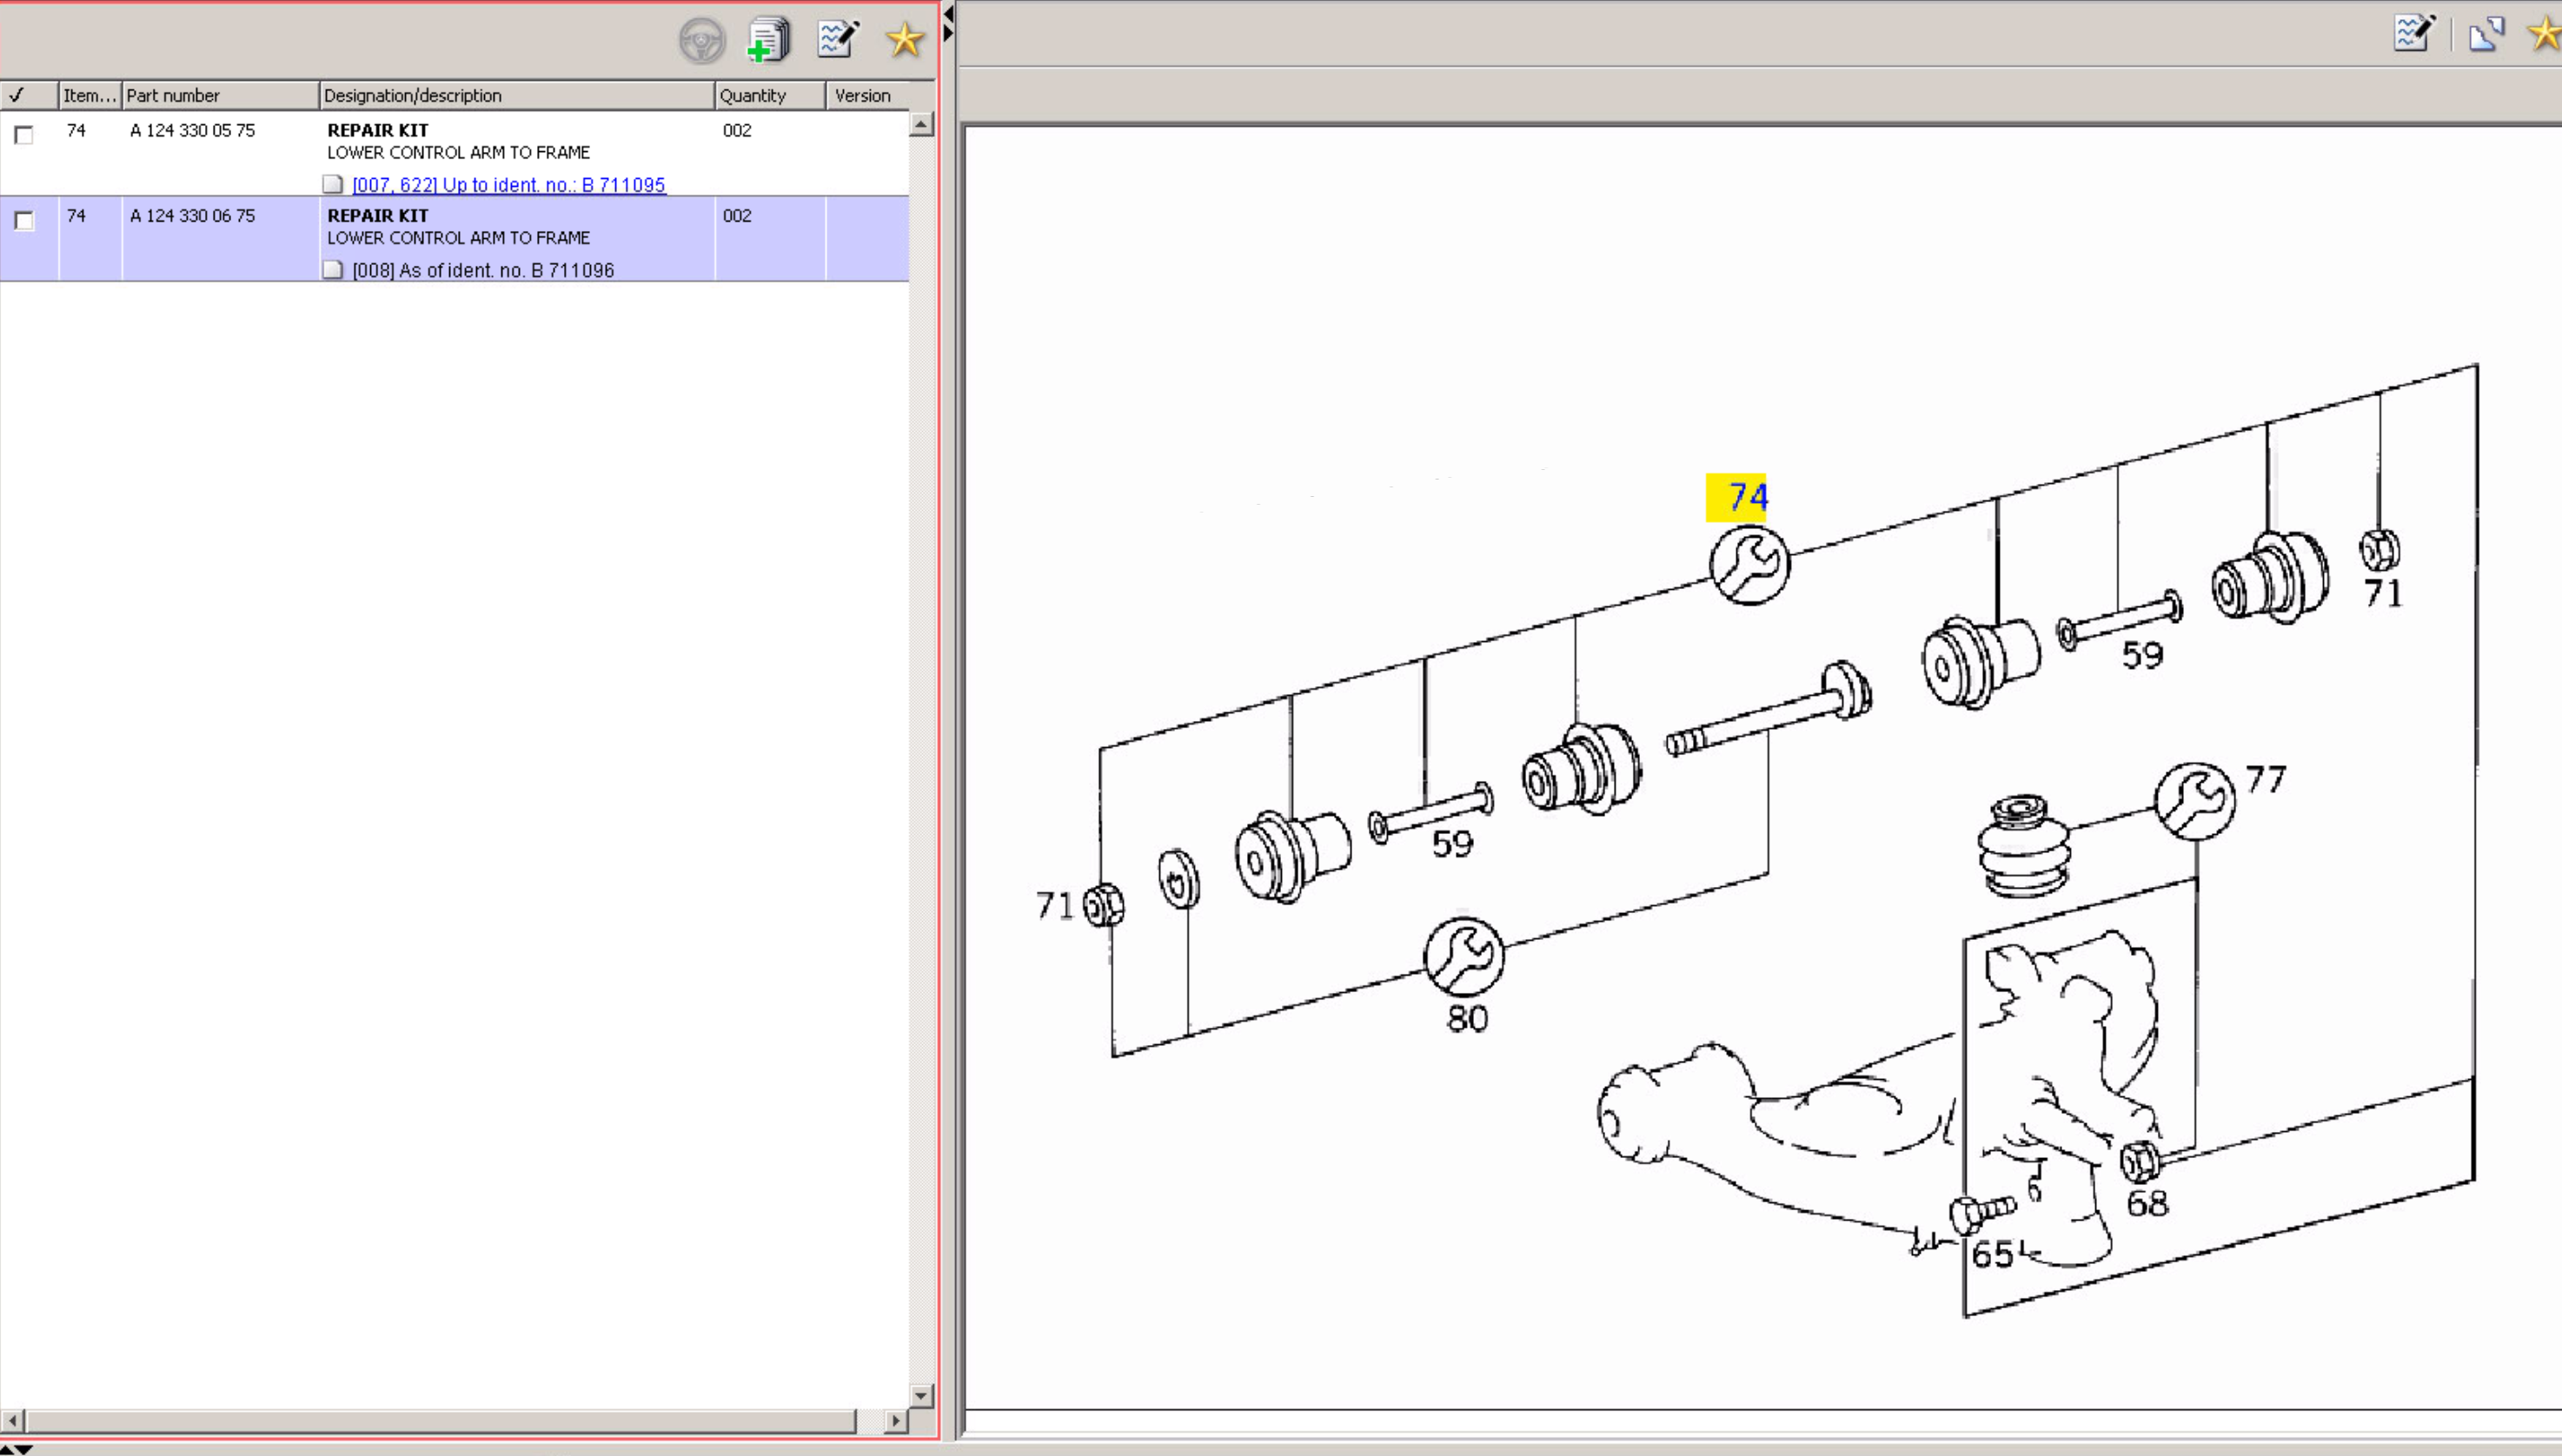The height and width of the screenshot is (1456, 2562).
Task: Click the bottom-left panel collapse arrows
Action: [x=16, y=1448]
